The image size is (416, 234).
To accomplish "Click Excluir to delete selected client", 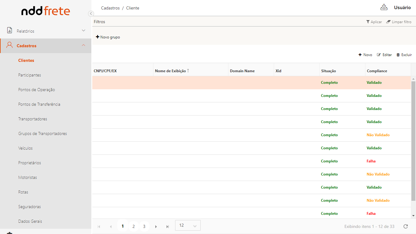I will coord(404,55).
